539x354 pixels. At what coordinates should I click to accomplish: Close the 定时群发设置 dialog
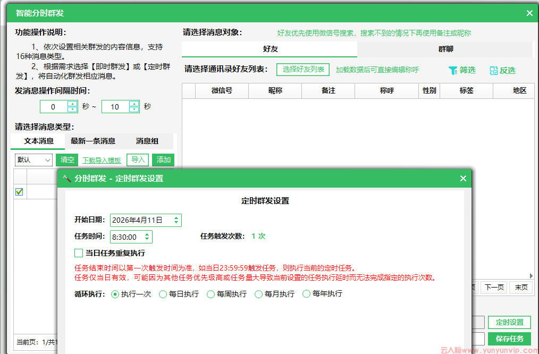pos(463,179)
